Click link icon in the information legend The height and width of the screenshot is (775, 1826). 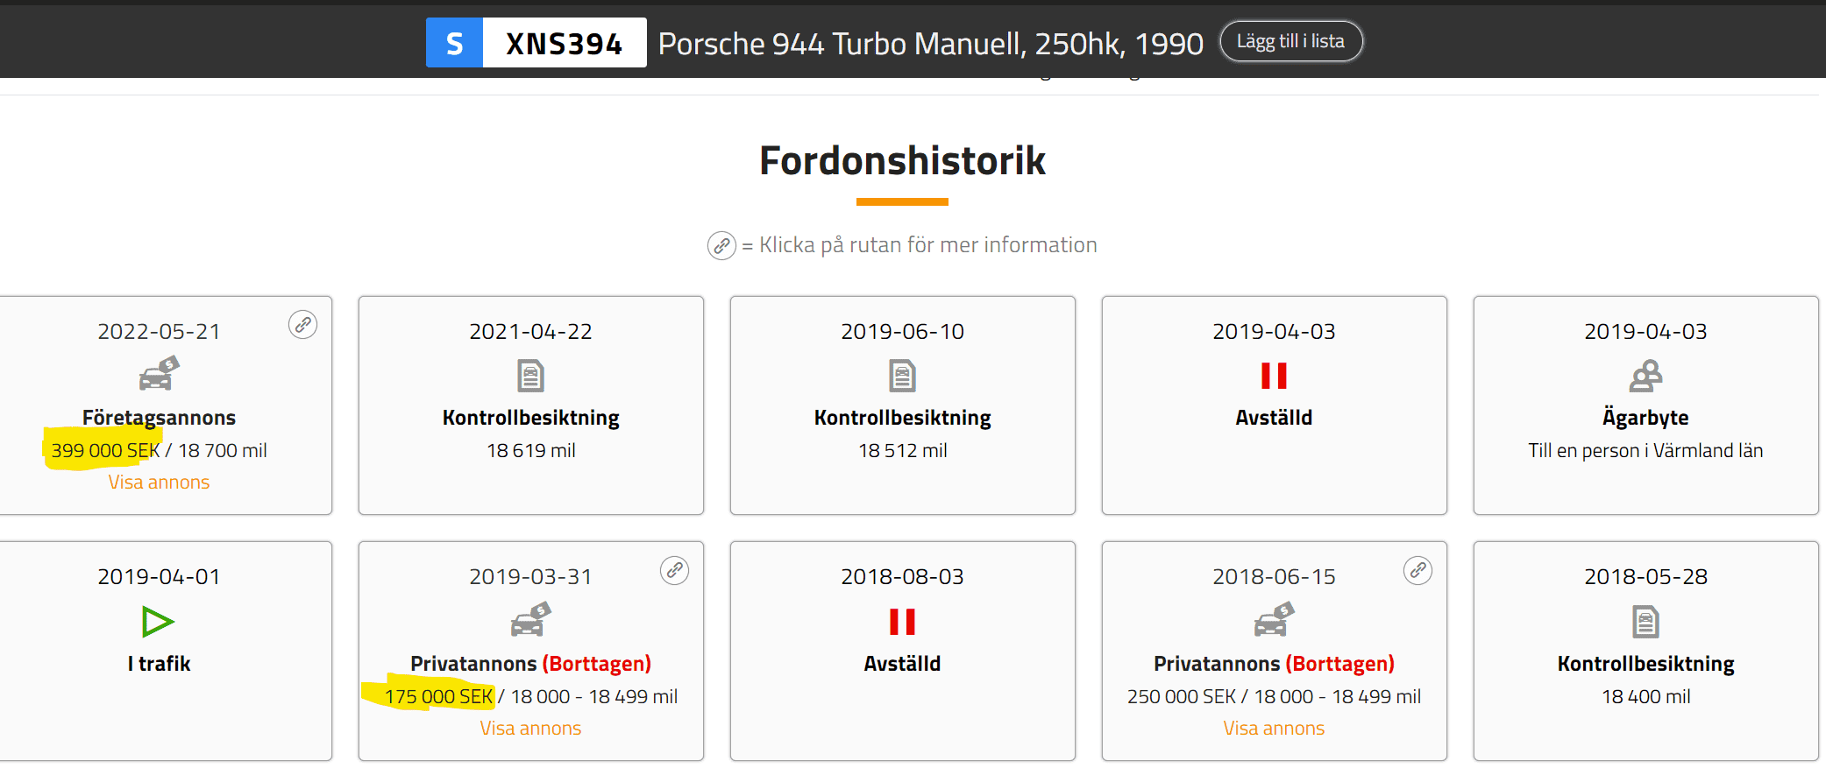721,246
